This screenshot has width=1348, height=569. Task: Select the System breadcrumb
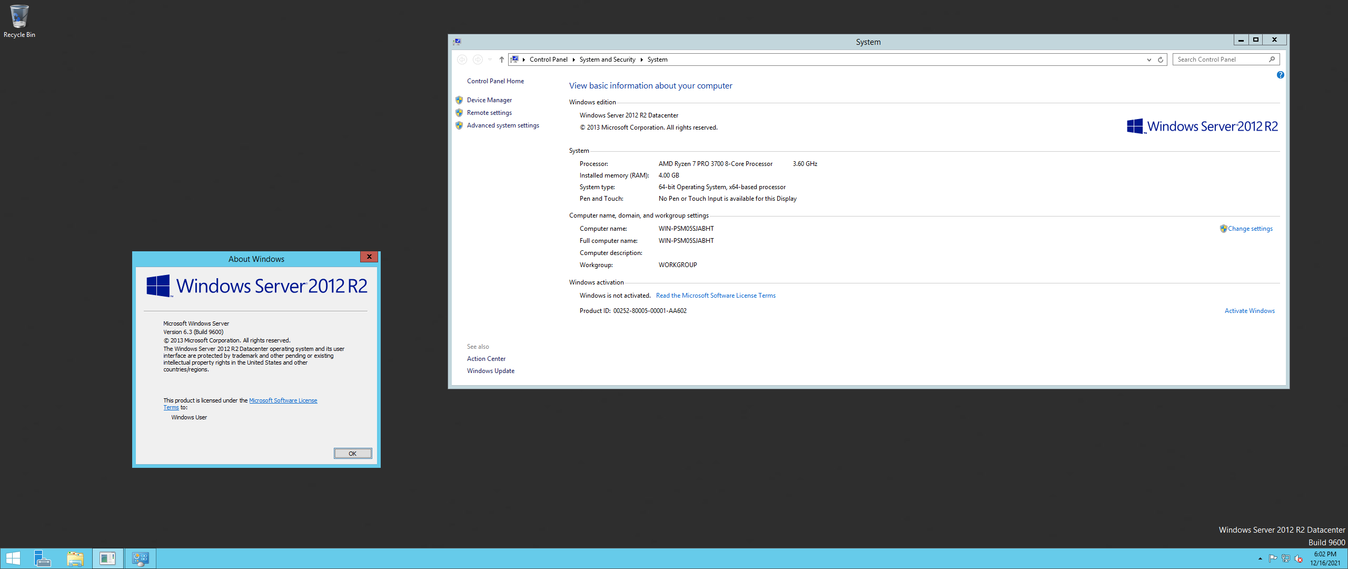[x=658, y=60]
